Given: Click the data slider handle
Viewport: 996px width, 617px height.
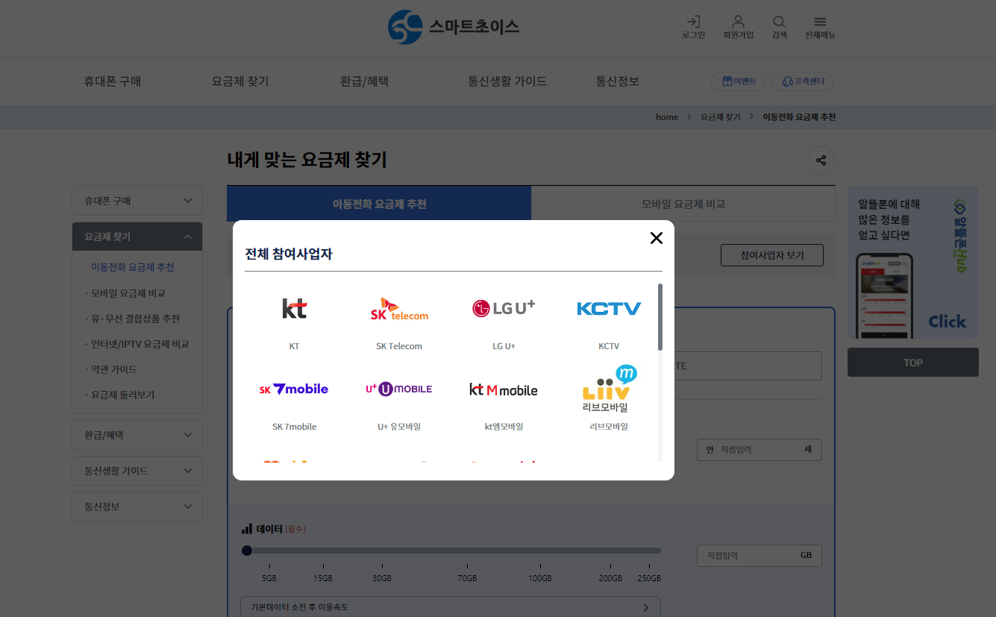Looking at the screenshot, I should point(247,551).
